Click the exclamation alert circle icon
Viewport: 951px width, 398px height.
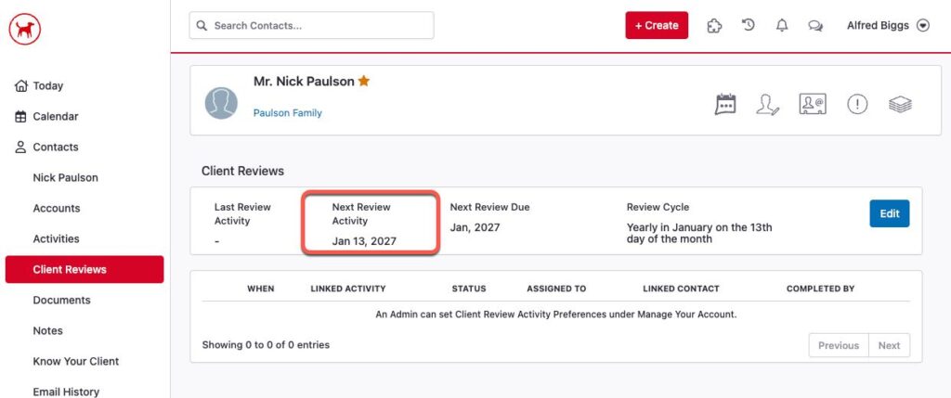tap(857, 104)
